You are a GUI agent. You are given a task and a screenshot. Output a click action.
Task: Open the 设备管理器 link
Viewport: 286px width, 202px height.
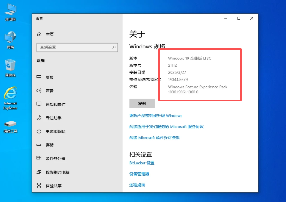139,174
